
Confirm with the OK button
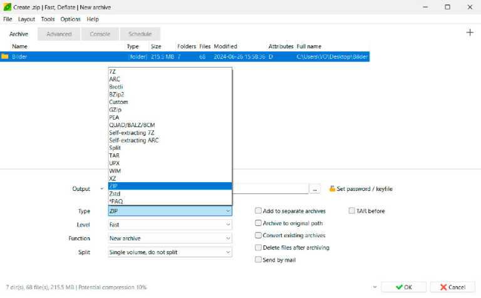pos(402,287)
